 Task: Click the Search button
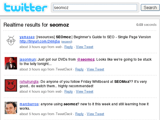(150, 8)
